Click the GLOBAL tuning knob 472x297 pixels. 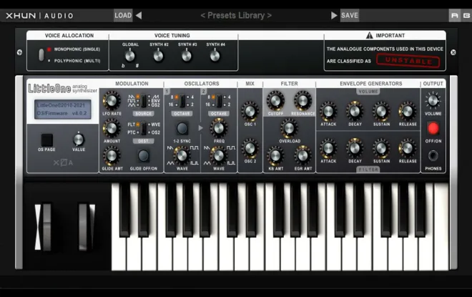tap(129, 56)
